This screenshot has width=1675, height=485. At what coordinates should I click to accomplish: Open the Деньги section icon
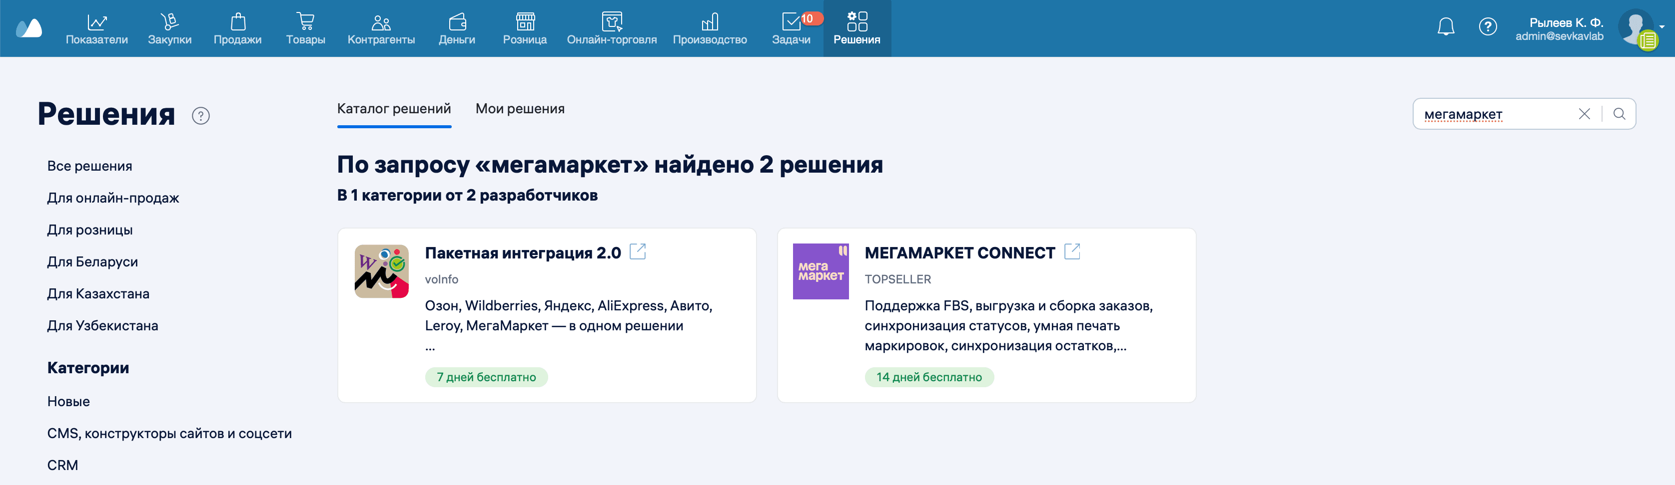[458, 21]
